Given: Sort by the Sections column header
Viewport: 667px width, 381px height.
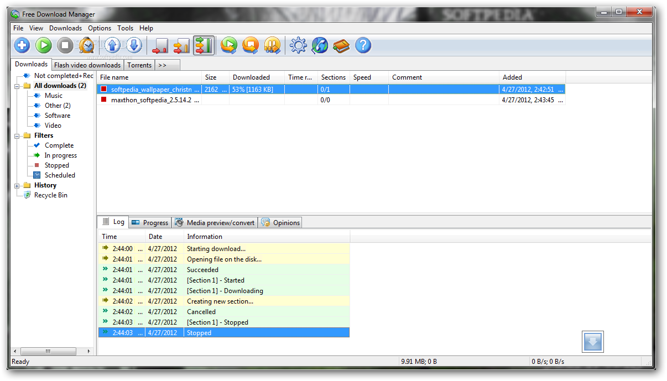Looking at the screenshot, I should 334,77.
